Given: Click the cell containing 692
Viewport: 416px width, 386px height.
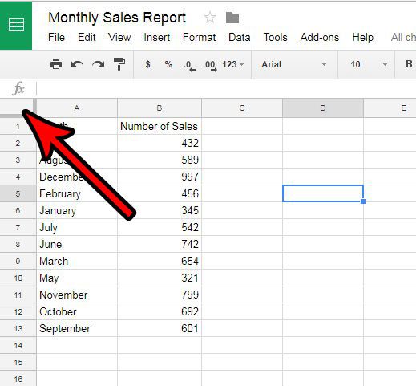Looking at the screenshot, I should point(160,311).
